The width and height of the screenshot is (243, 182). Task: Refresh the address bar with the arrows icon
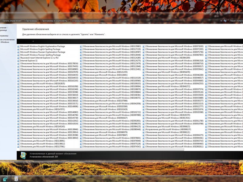point(225,21)
